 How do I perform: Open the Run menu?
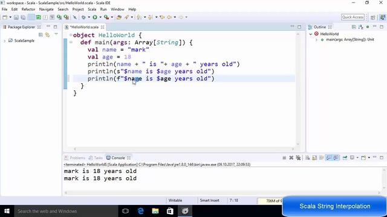[x=103, y=10]
